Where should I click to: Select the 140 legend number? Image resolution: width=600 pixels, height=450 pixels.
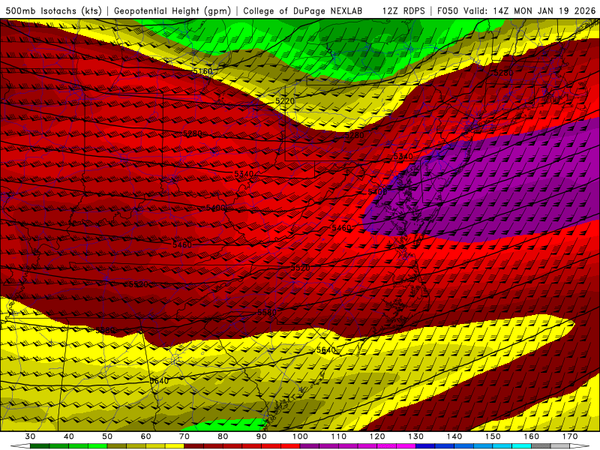tap(454, 436)
